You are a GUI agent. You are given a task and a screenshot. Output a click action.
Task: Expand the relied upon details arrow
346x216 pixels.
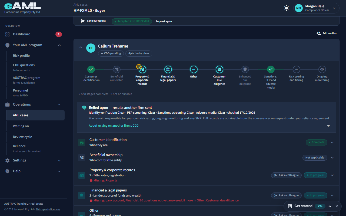pos(328,126)
